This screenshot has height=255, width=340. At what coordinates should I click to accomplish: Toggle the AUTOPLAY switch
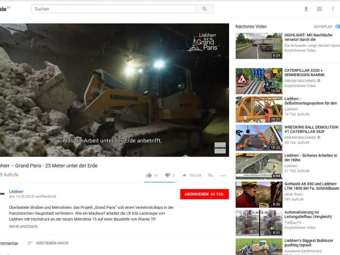[x=337, y=27]
